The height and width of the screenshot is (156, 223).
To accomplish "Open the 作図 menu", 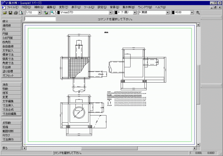I will (26, 7).
